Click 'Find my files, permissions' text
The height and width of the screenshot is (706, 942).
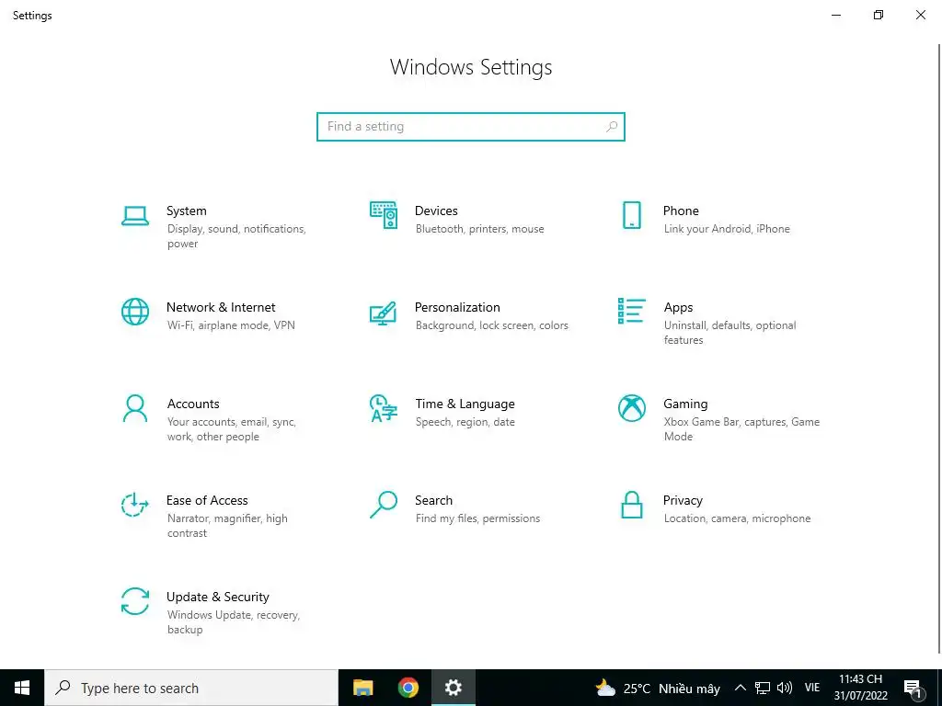(477, 518)
